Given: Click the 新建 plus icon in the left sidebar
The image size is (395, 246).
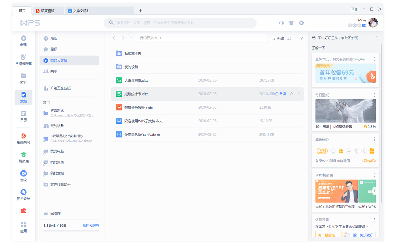Looking at the screenshot, I should click(x=23, y=38).
